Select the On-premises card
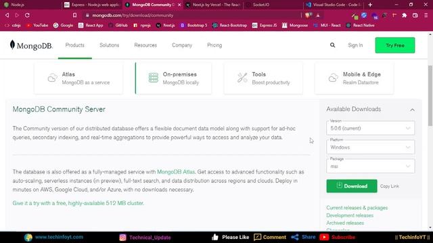 tap(173, 78)
